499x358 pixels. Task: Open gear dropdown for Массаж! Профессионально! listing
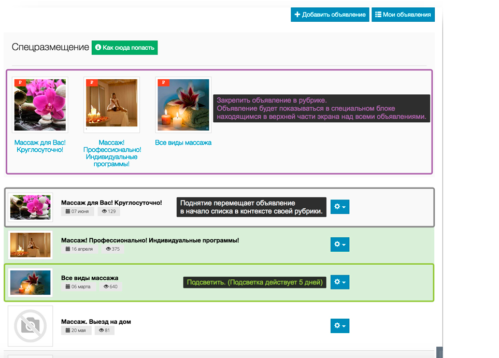coord(340,245)
